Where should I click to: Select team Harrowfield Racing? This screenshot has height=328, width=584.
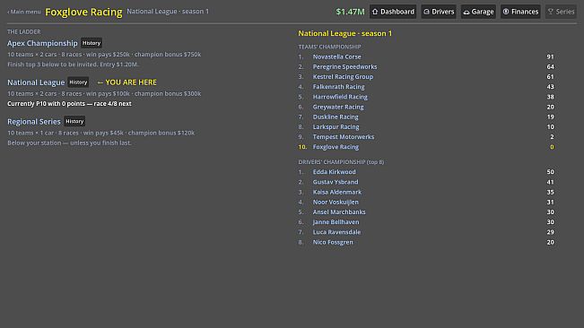coord(340,97)
